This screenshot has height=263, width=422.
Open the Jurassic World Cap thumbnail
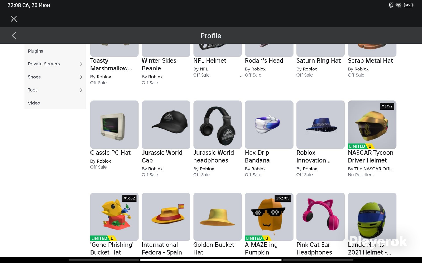(166, 125)
